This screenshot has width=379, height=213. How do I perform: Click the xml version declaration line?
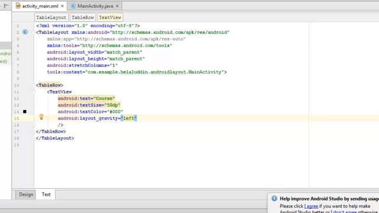88,25
